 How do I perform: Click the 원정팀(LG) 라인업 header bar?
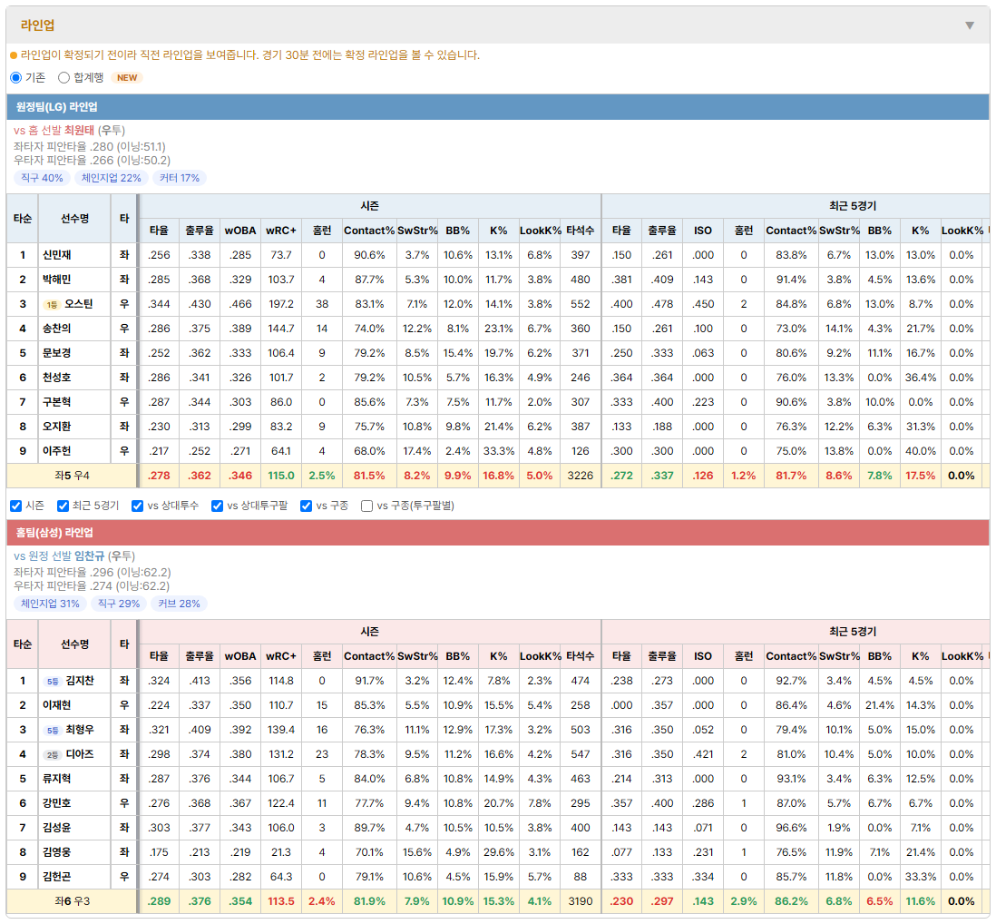[x=498, y=107]
